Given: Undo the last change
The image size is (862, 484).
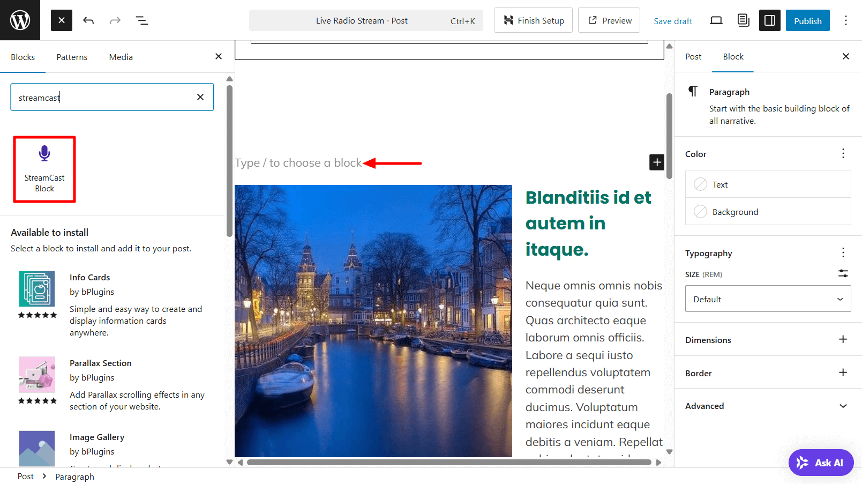Looking at the screenshot, I should click(x=88, y=20).
